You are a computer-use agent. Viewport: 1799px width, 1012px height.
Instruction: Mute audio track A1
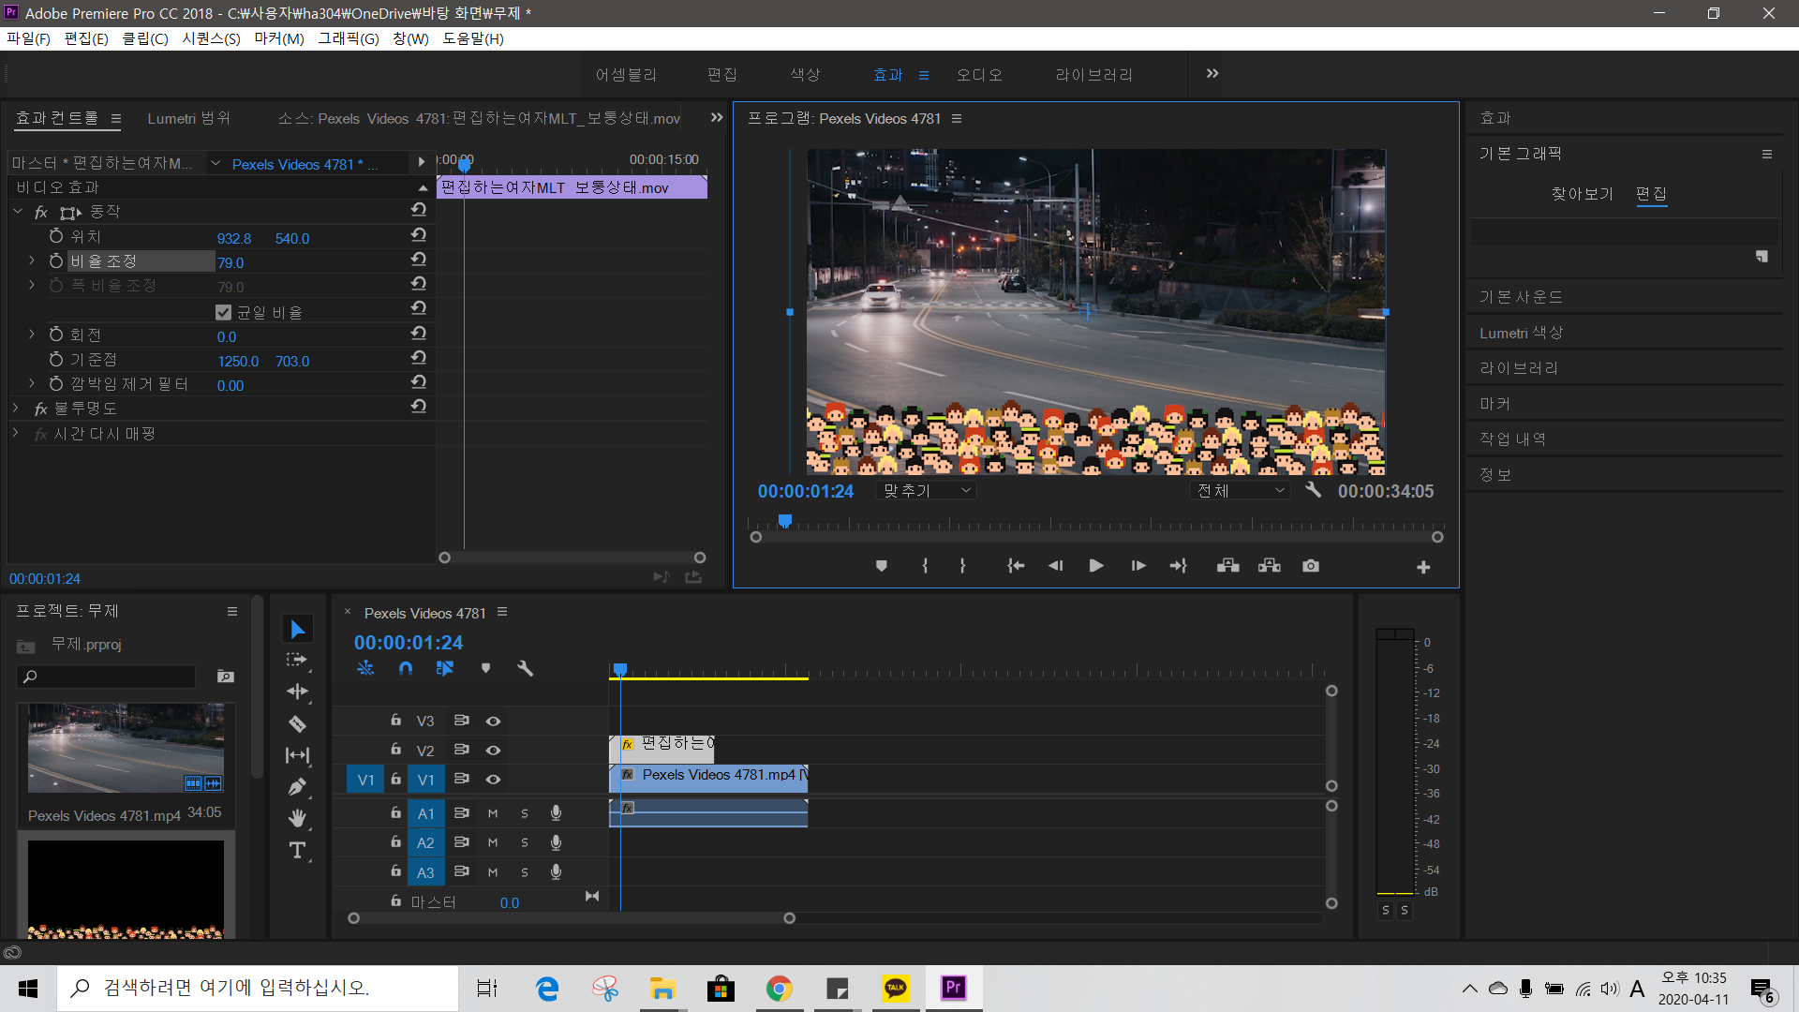[x=493, y=813]
